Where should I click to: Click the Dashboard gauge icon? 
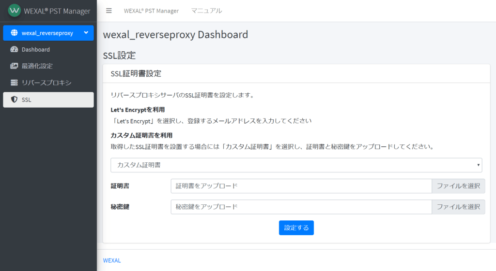click(14, 49)
